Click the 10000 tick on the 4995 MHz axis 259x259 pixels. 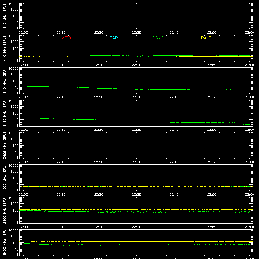tap(14, 165)
